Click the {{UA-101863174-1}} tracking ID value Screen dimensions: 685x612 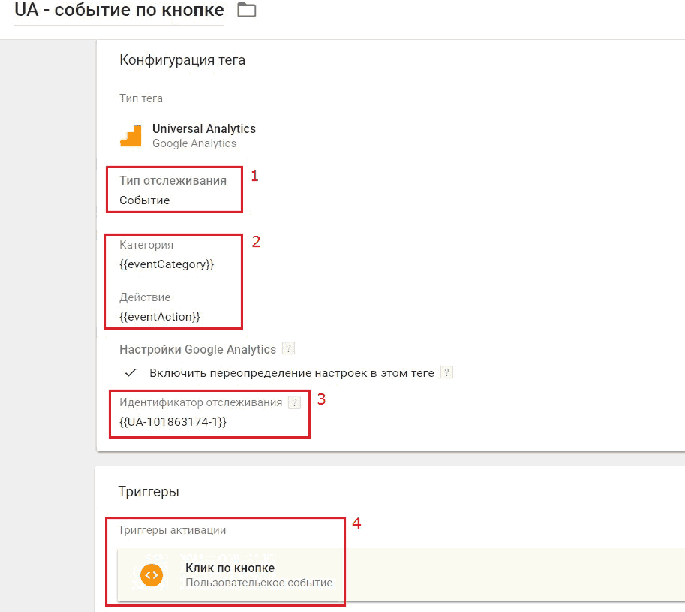tap(173, 422)
